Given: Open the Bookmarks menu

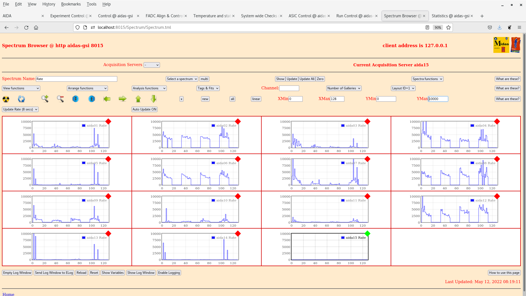Looking at the screenshot, I should click(71, 4).
